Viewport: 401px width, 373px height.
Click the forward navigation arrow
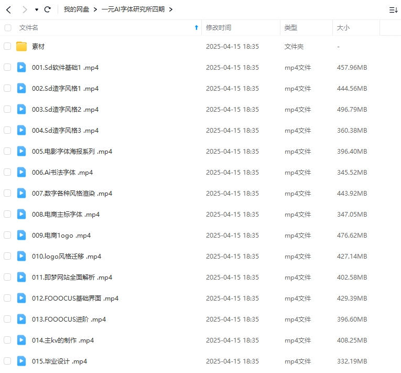[25, 9]
